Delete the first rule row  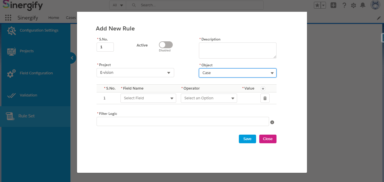265,98
